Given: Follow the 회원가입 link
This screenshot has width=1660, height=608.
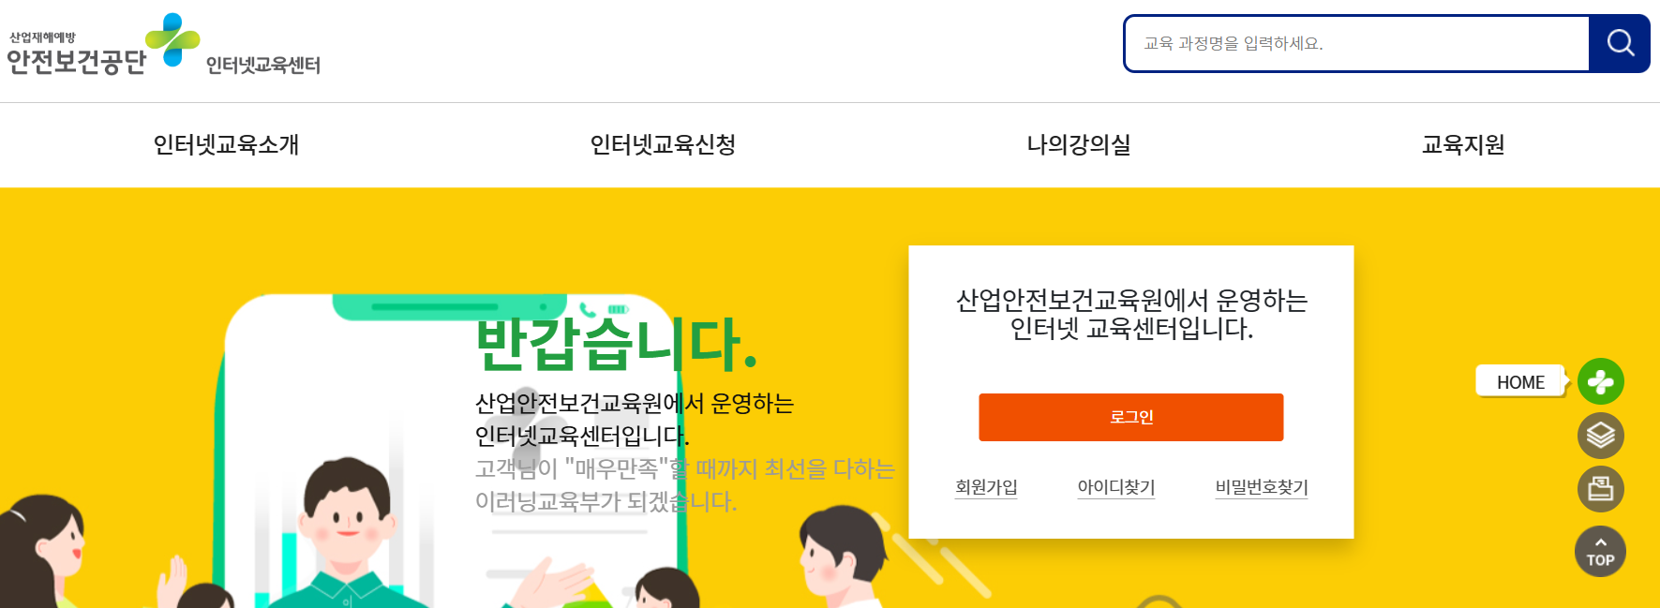Looking at the screenshot, I should click(x=986, y=487).
